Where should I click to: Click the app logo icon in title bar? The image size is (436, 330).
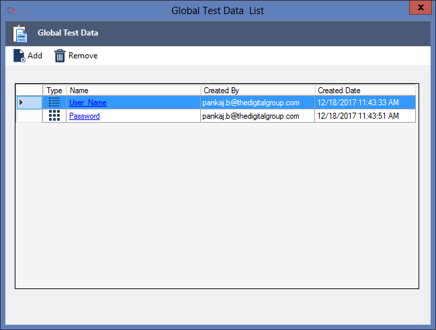coord(11,11)
